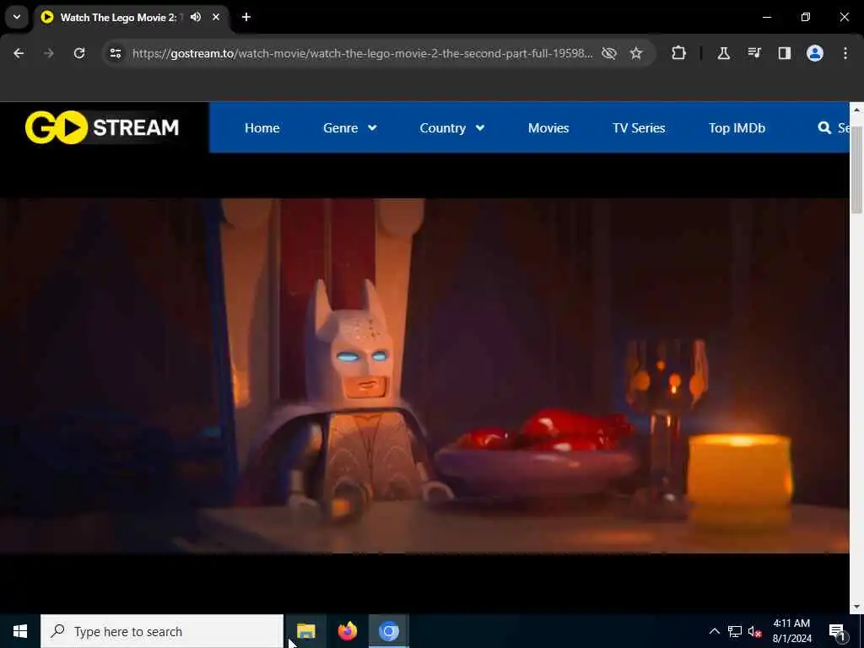Launch Firefox from taskbar
The width and height of the screenshot is (864, 648).
347,631
